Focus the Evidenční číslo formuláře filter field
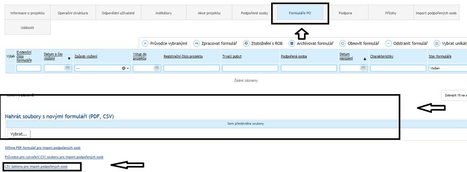Image resolution: width=467 pixels, height=172 pixels. coord(29,68)
